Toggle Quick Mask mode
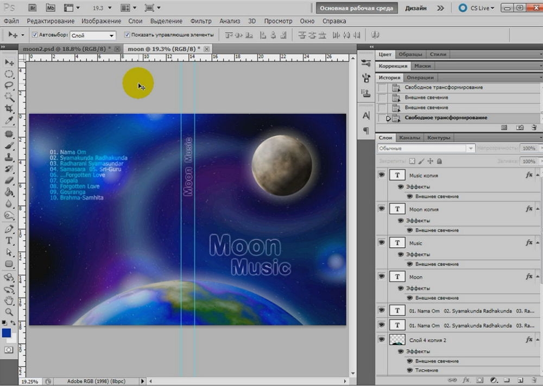The image size is (543, 386). click(x=9, y=350)
